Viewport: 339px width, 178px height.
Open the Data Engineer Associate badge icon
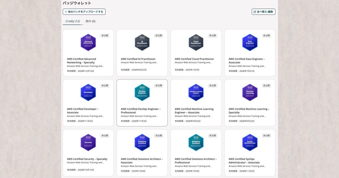(250, 42)
